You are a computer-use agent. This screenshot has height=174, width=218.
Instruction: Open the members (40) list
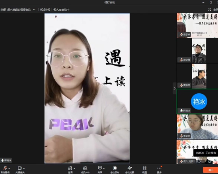click(x=85, y=168)
